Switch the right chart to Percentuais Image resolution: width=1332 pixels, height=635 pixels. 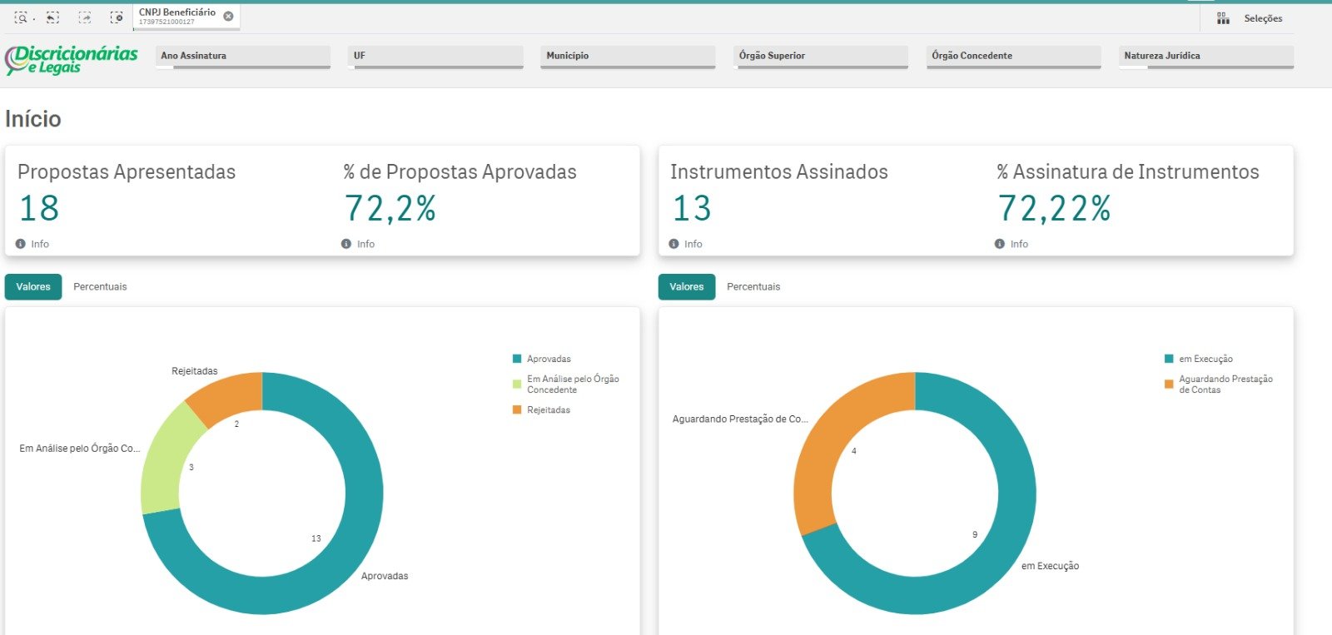point(753,286)
